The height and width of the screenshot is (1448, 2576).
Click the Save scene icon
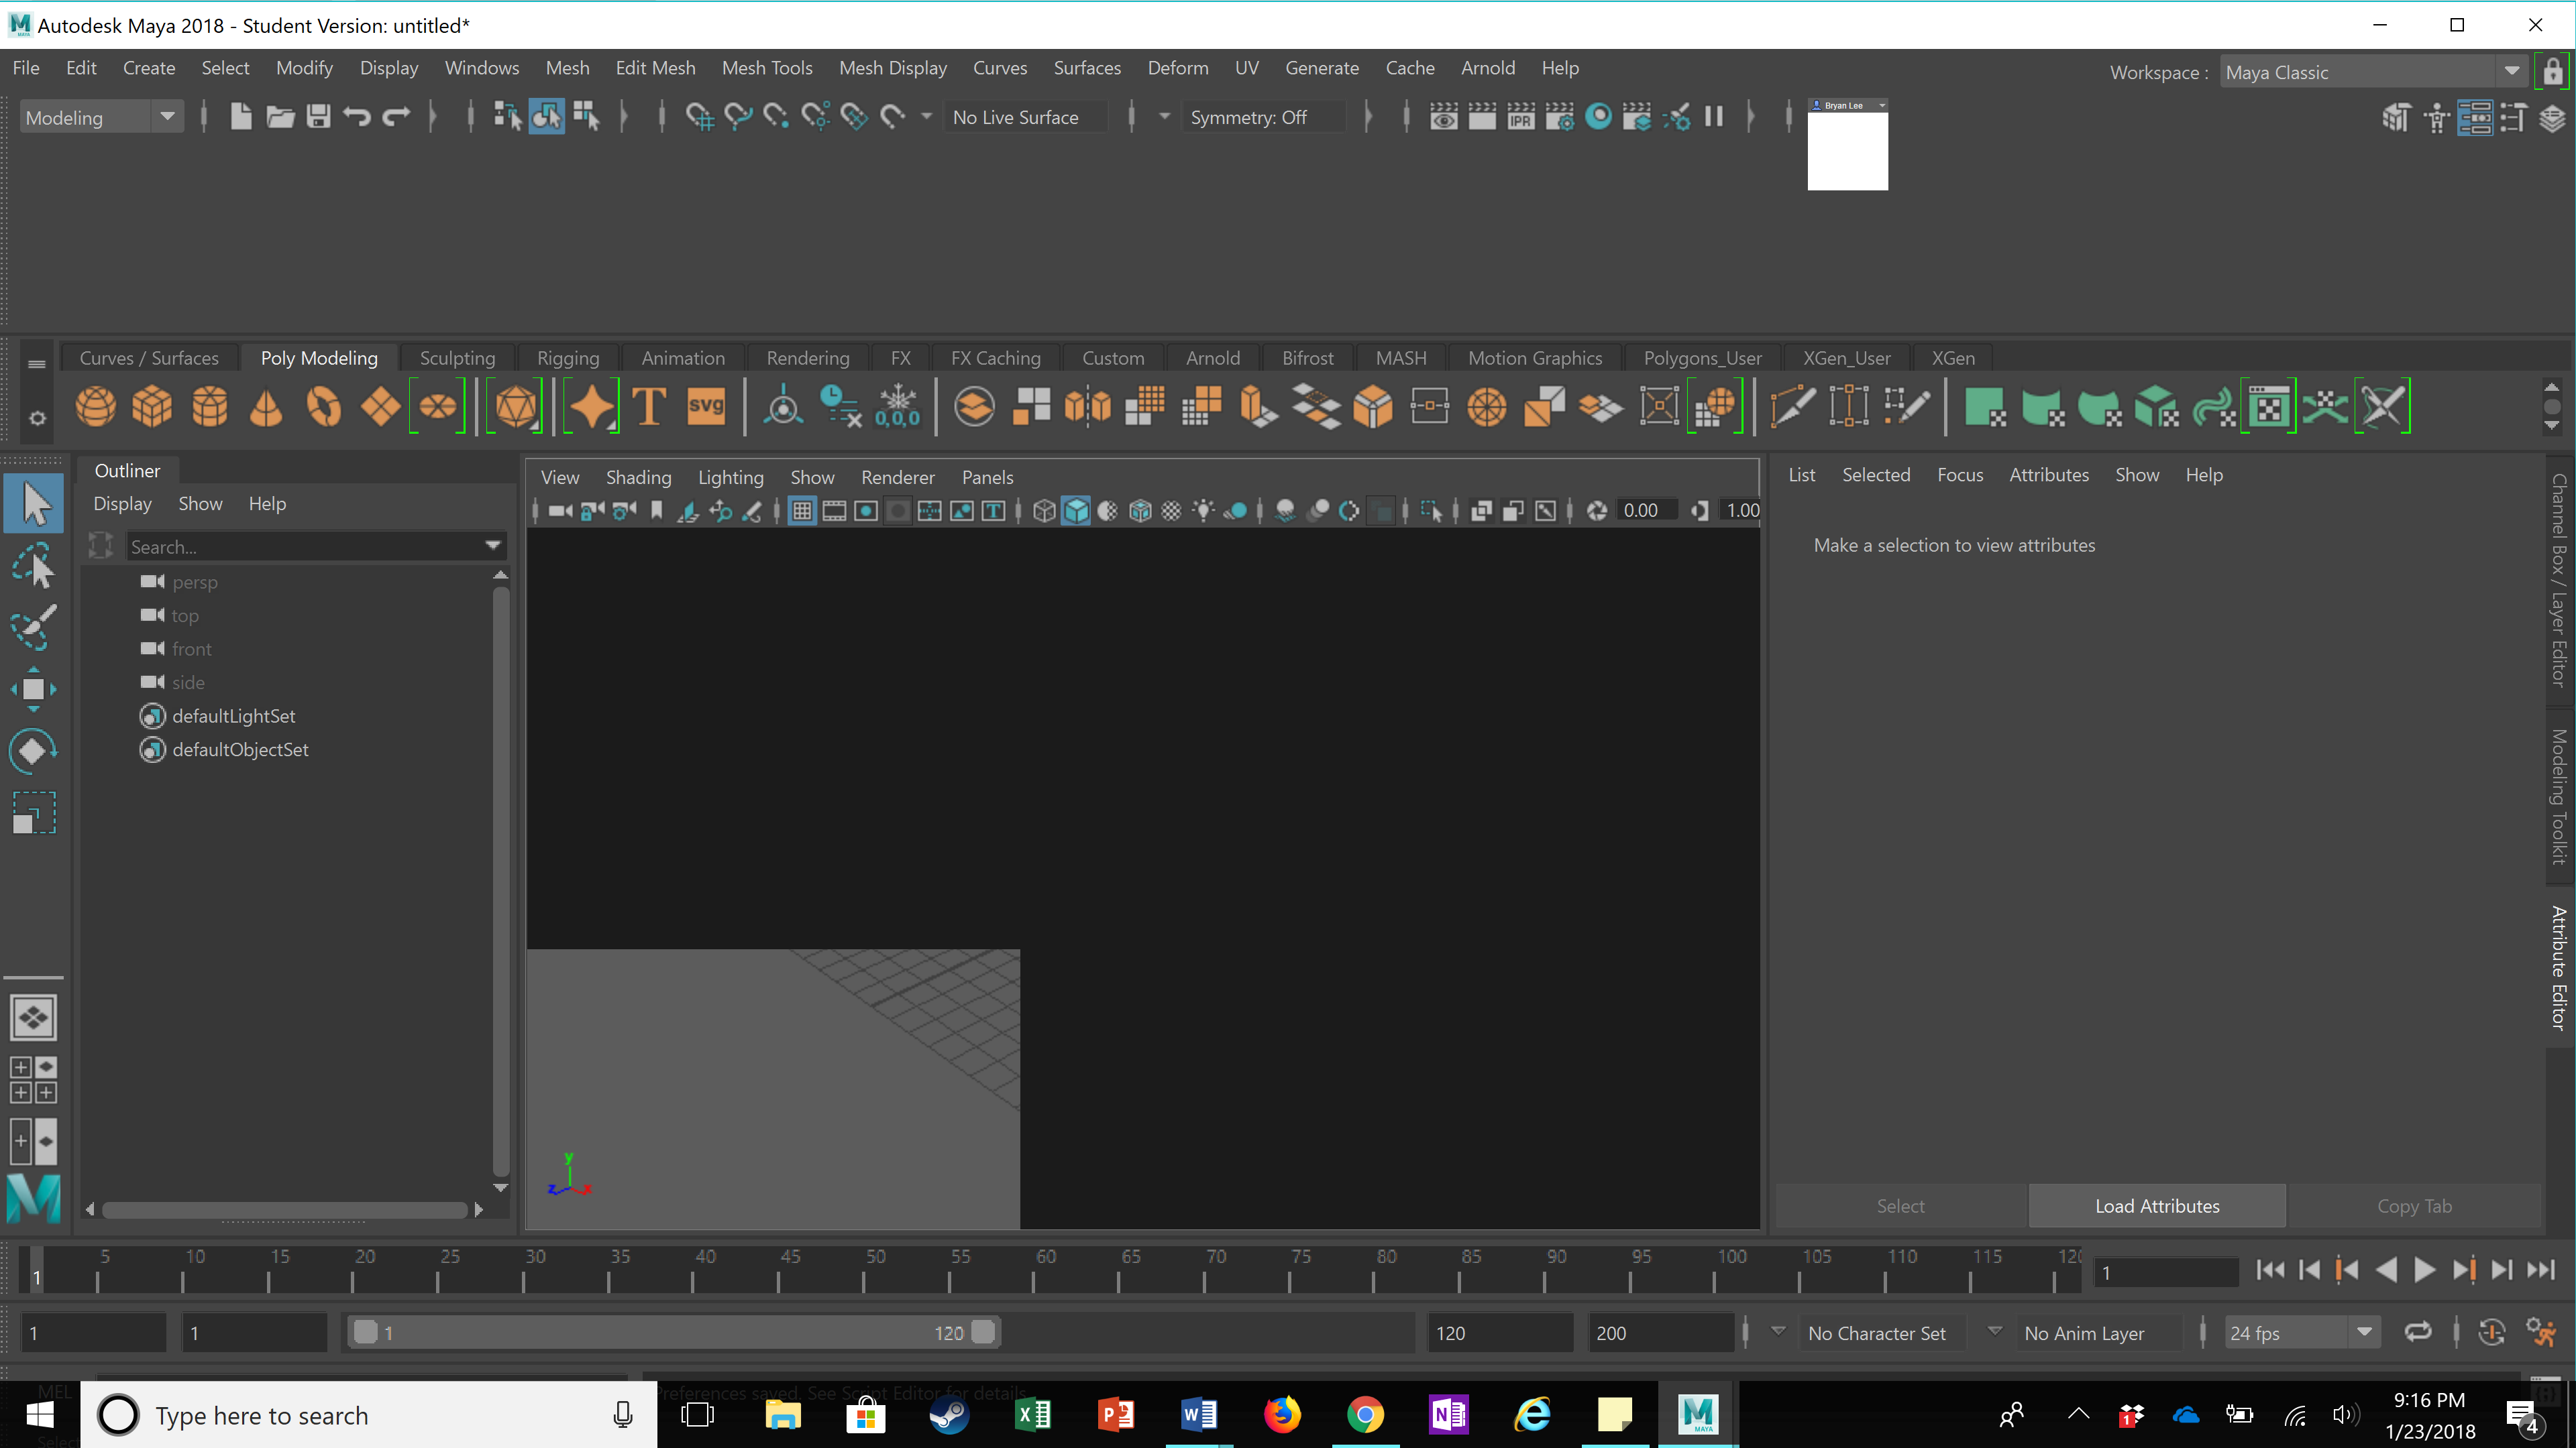tap(318, 117)
